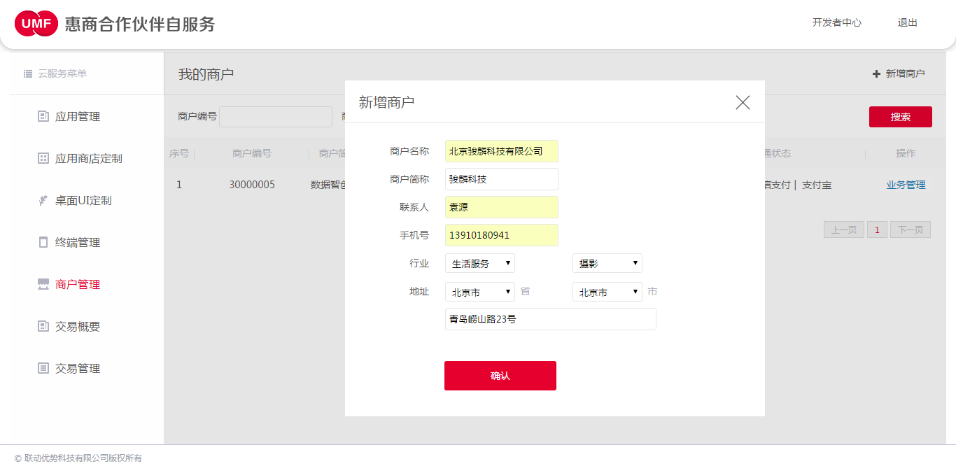Click the 终端管理 sidebar icon
The image size is (956, 466).
coord(43,242)
